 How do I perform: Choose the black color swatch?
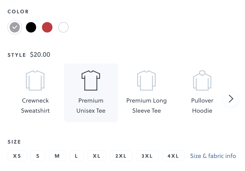(31, 27)
